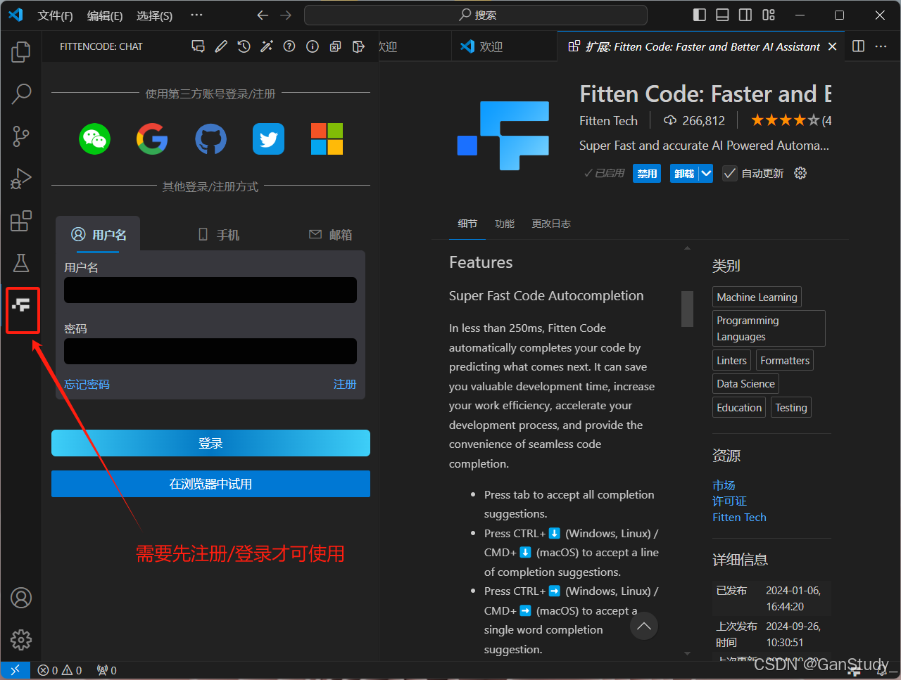Open Source Control view in activity bar
Viewport: 901px width, 680px height.
tap(21, 136)
